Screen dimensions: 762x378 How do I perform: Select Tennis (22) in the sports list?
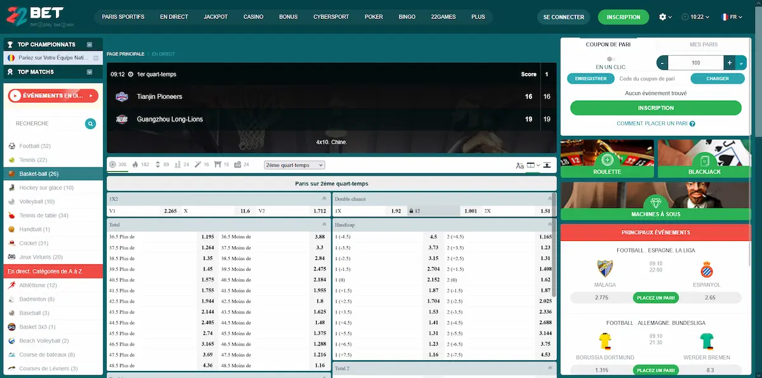(x=53, y=160)
